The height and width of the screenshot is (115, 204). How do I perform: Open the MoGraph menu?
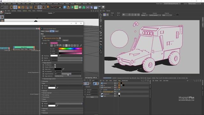coord(43,4)
